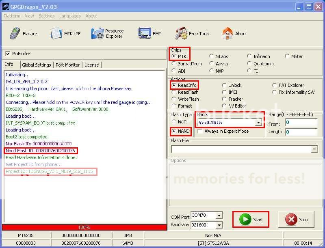The height and width of the screenshot is (248, 325).
Task: Browse for flash file with ellipsis button
Action: [314, 149]
